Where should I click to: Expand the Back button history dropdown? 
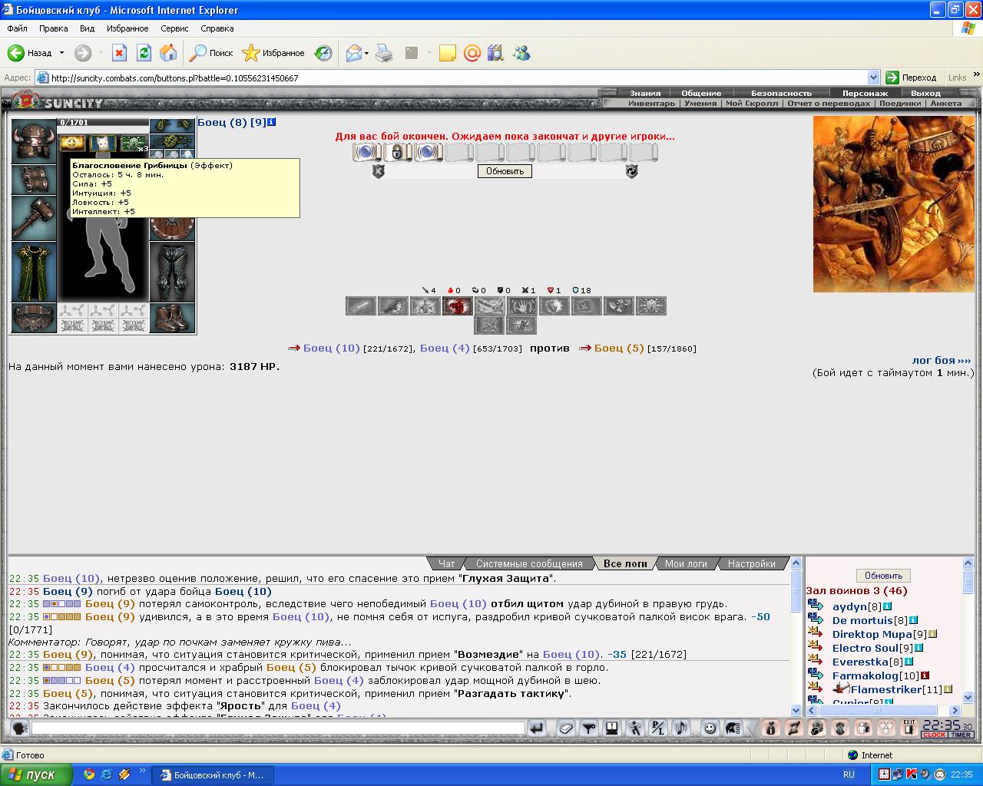coord(61,53)
